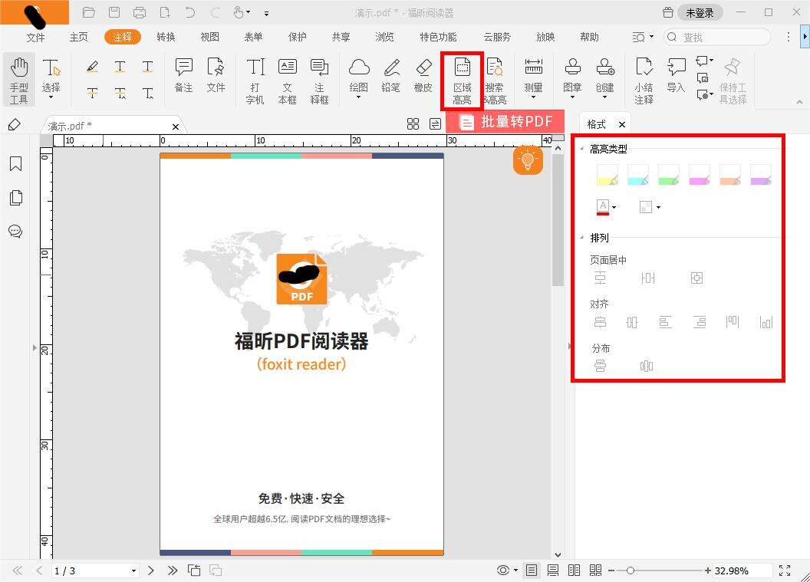Switch to the 转换 ribbon tab
The image size is (810, 582).
click(166, 36)
